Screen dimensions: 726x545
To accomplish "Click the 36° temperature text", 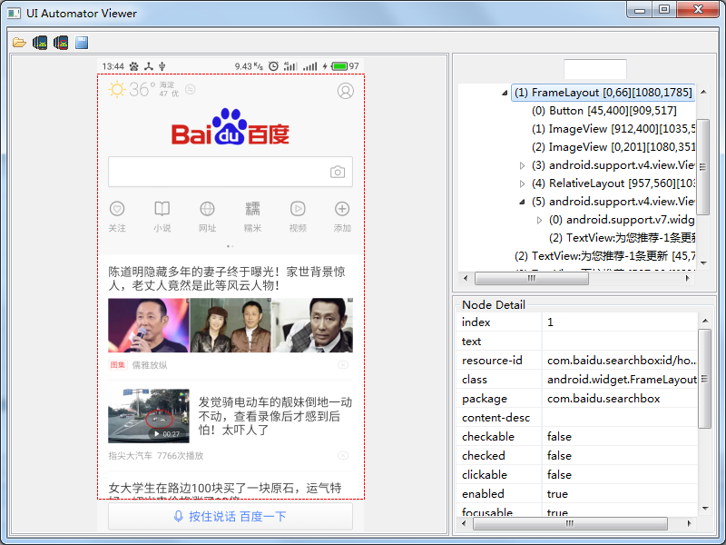I will (x=142, y=89).
